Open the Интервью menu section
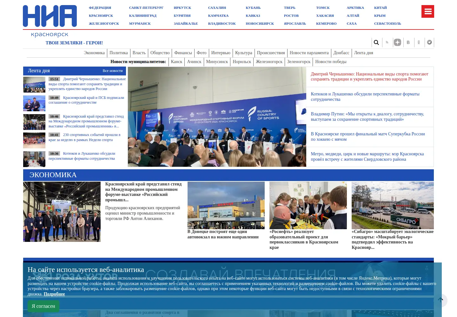457x317 pixels. [221, 53]
